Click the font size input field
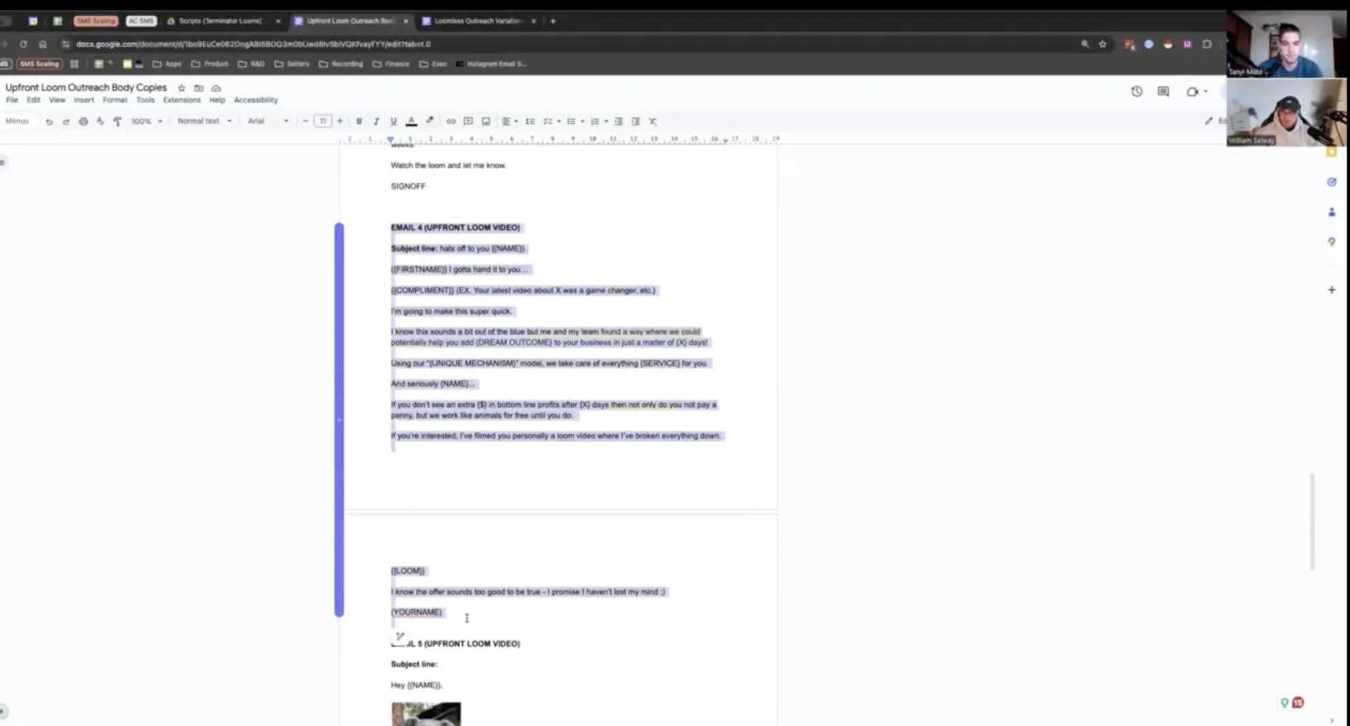Viewport: 1350px width, 726px height. [322, 121]
